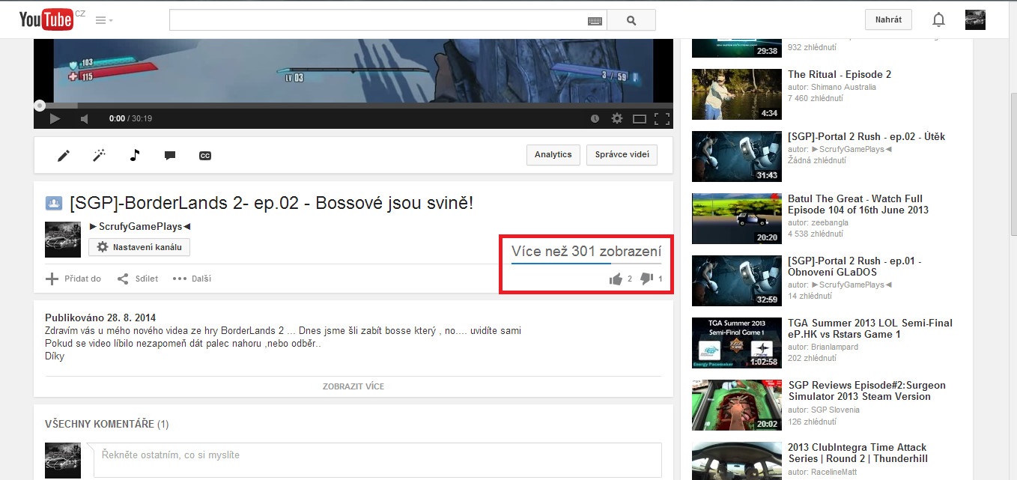Click the magnifier search button
This screenshot has height=480, width=1017.
click(631, 20)
